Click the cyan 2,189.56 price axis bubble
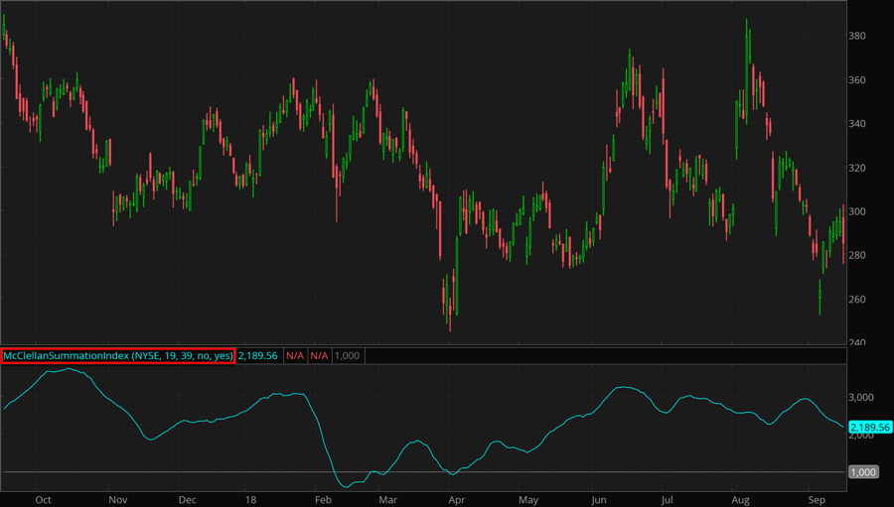The height and width of the screenshot is (507, 894). 870,428
